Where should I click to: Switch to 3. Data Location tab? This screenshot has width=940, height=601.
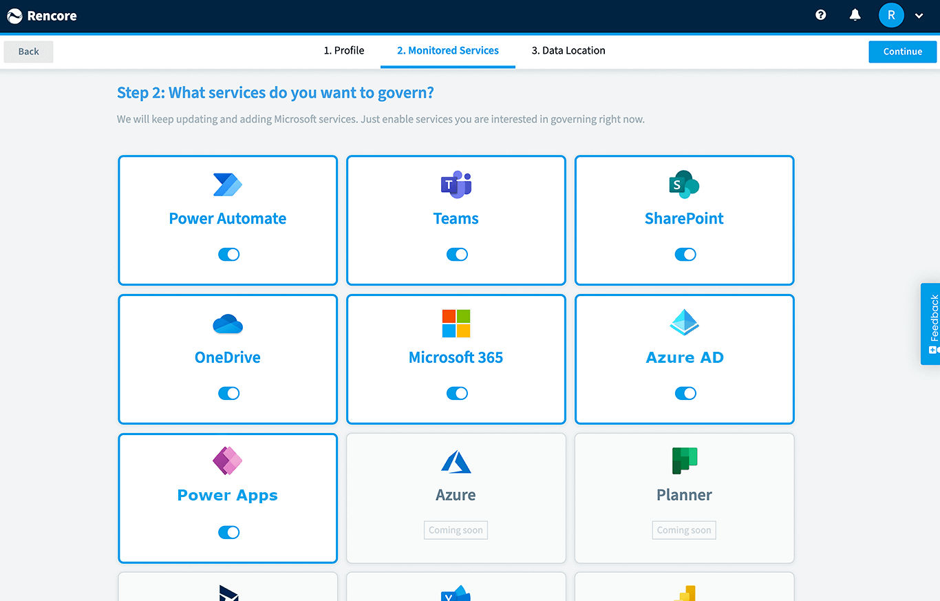click(568, 50)
